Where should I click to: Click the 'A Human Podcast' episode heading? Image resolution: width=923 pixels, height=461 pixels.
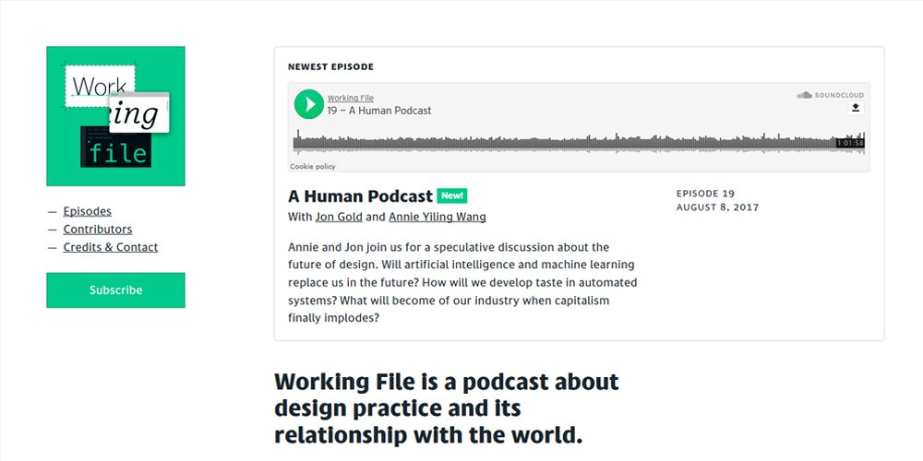coord(360,195)
